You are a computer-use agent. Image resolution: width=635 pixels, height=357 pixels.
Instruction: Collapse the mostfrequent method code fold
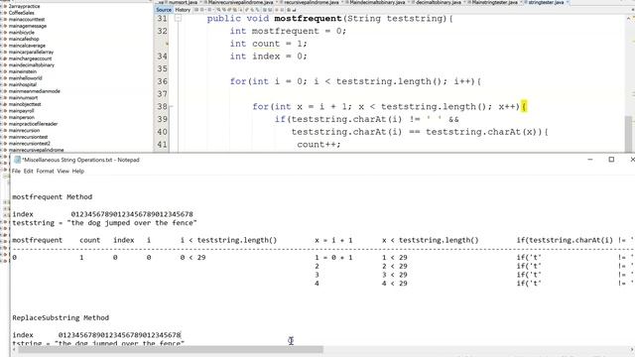[178, 18]
